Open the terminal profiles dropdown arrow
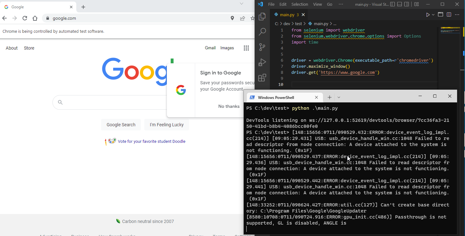Screen dimensions: 465x236 (339, 97)
